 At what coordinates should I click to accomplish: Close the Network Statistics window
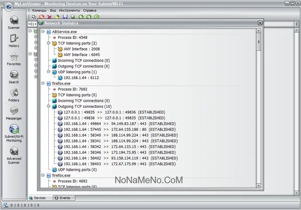(260, 23)
